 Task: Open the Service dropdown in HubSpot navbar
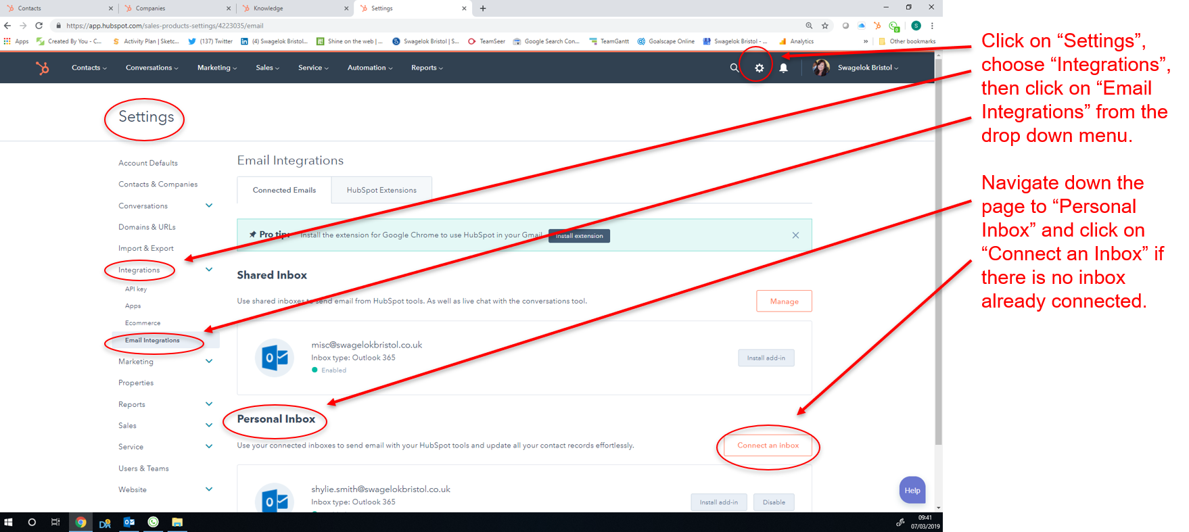[x=314, y=68]
